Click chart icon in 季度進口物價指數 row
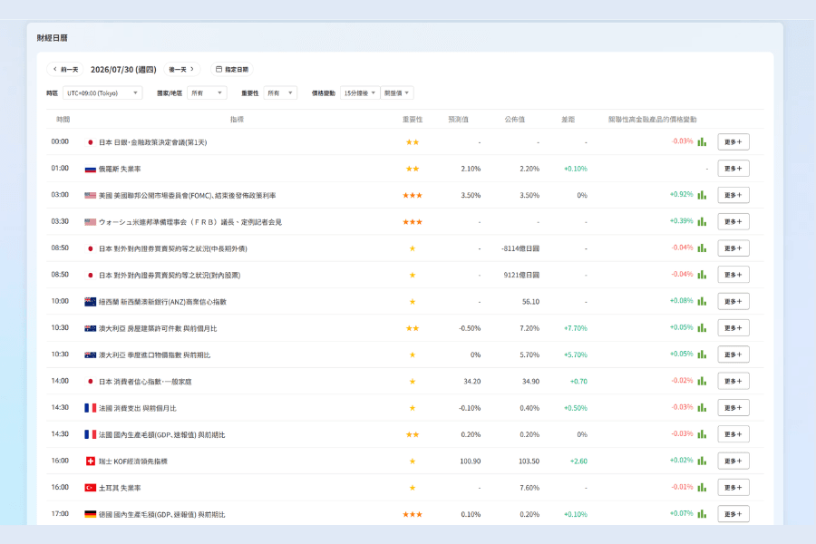The image size is (816, 544). [702, 354]
